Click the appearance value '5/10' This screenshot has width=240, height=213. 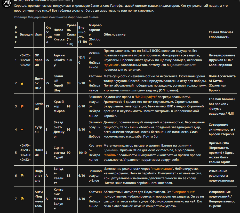click(x=82, y=83)
